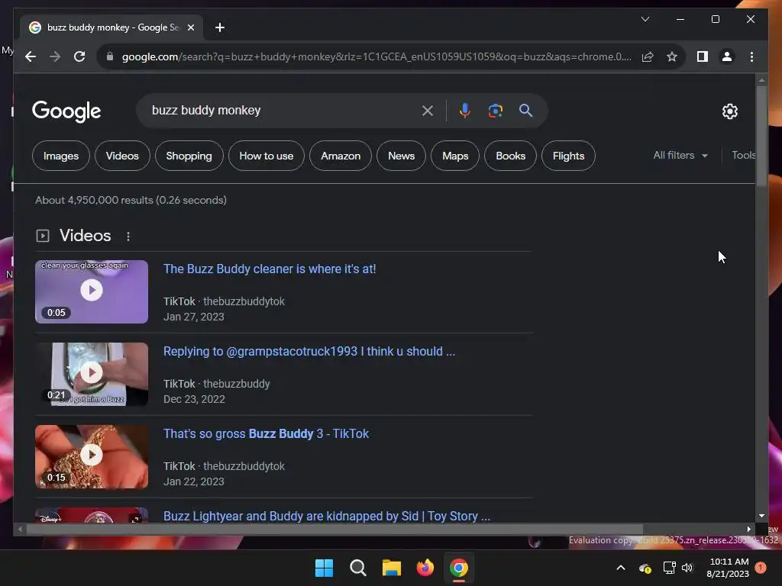Select the Amazon filter chip
782x586 pixels.
click(341, 156)
